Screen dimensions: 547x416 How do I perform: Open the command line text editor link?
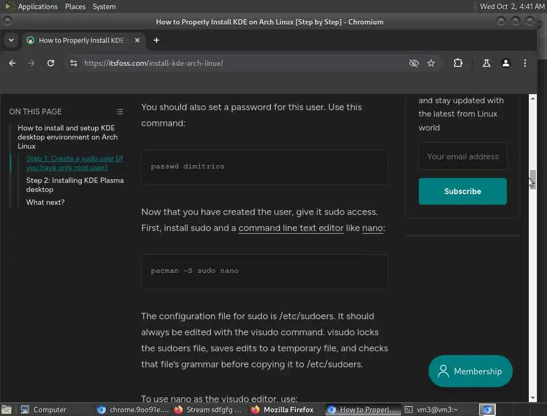[x=291, y=228]
